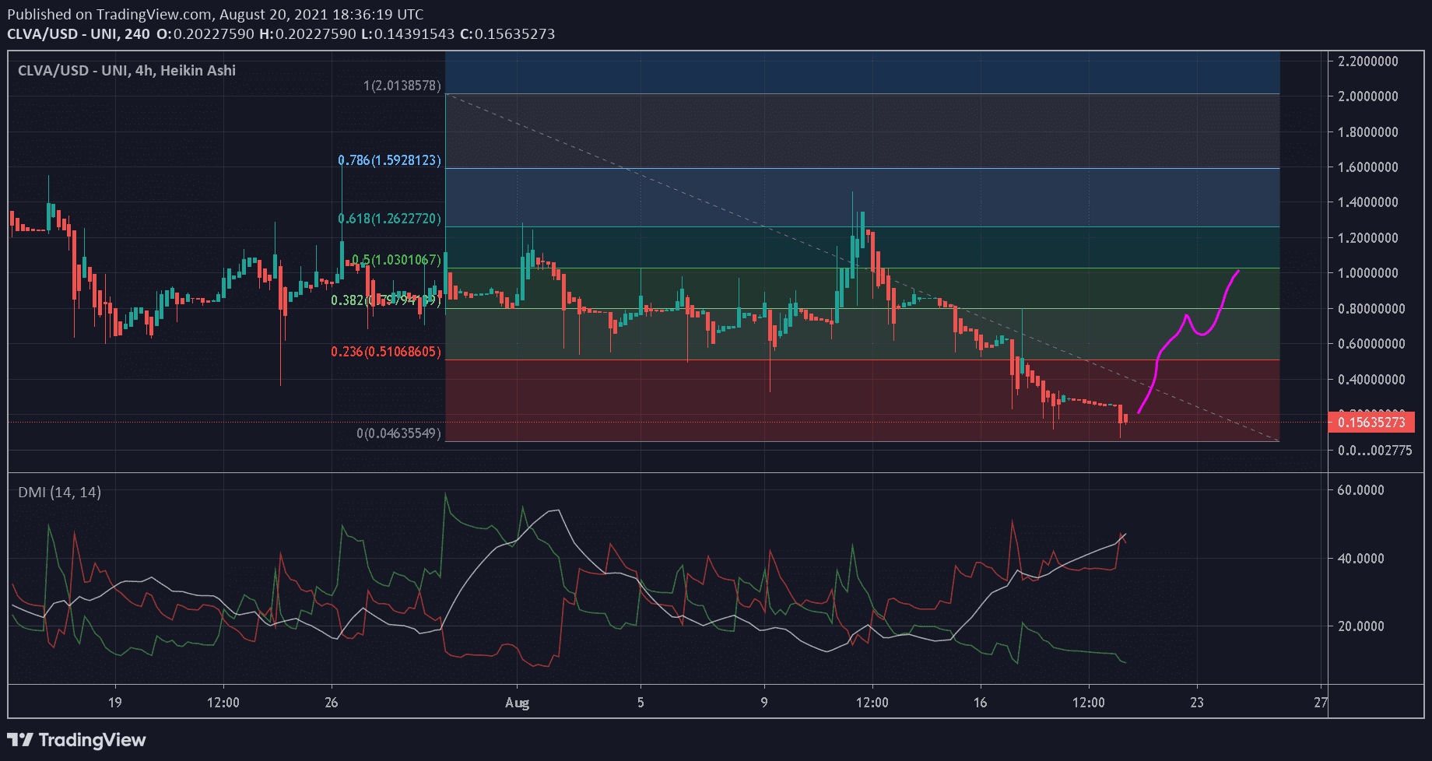Click 1.0000000 on the price scale

1367,273
